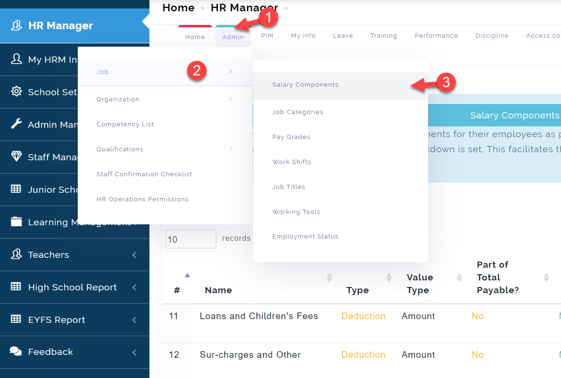The width and height of the screenshot is (561, 378).
Task: Click the School Settings gear icon
Action: point(16,91)
